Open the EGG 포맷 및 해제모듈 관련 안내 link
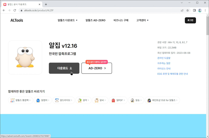The height and width of the screenshot is (138, 209). (x=172, y=74)
